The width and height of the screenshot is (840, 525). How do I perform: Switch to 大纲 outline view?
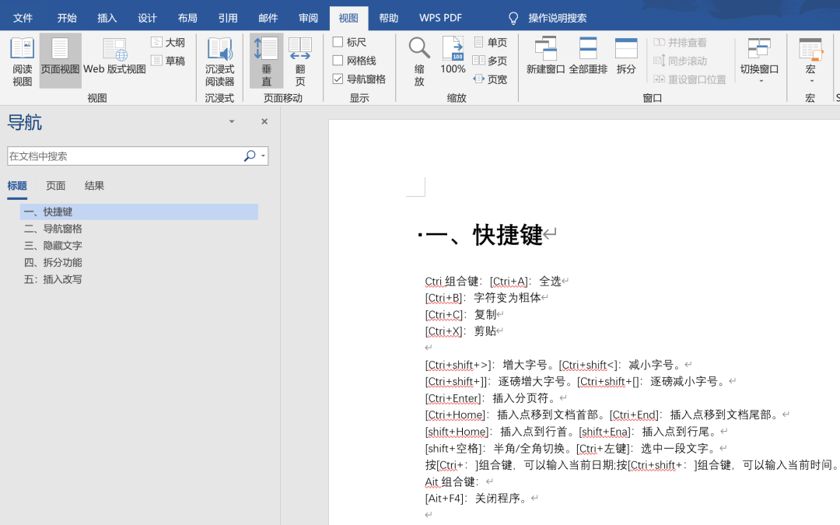168,43
